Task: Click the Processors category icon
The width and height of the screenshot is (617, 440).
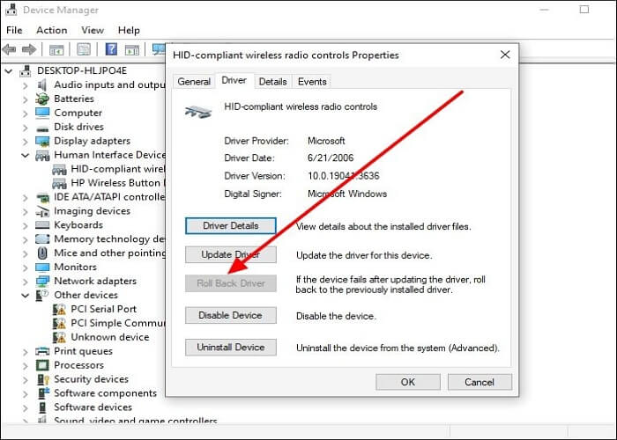Action: (x=42, y=365)
